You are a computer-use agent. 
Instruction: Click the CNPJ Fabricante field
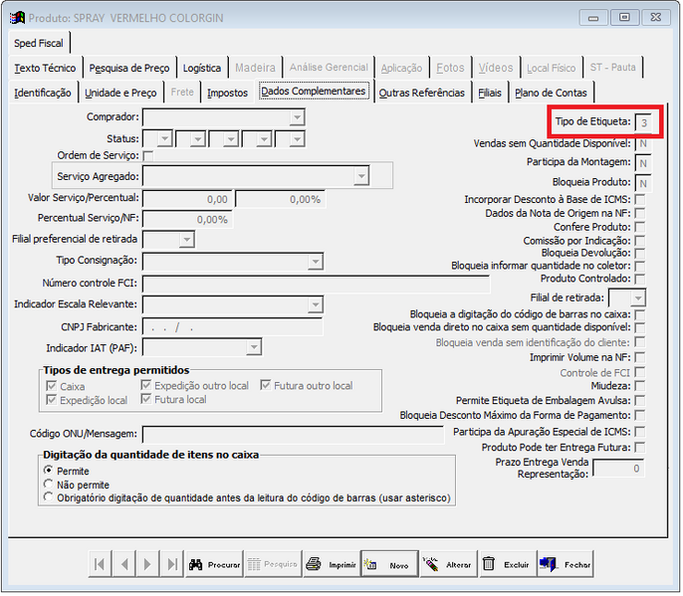(233, 327)
